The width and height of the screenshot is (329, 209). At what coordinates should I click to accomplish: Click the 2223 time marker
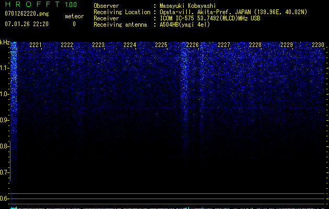[x=98, y=44]
